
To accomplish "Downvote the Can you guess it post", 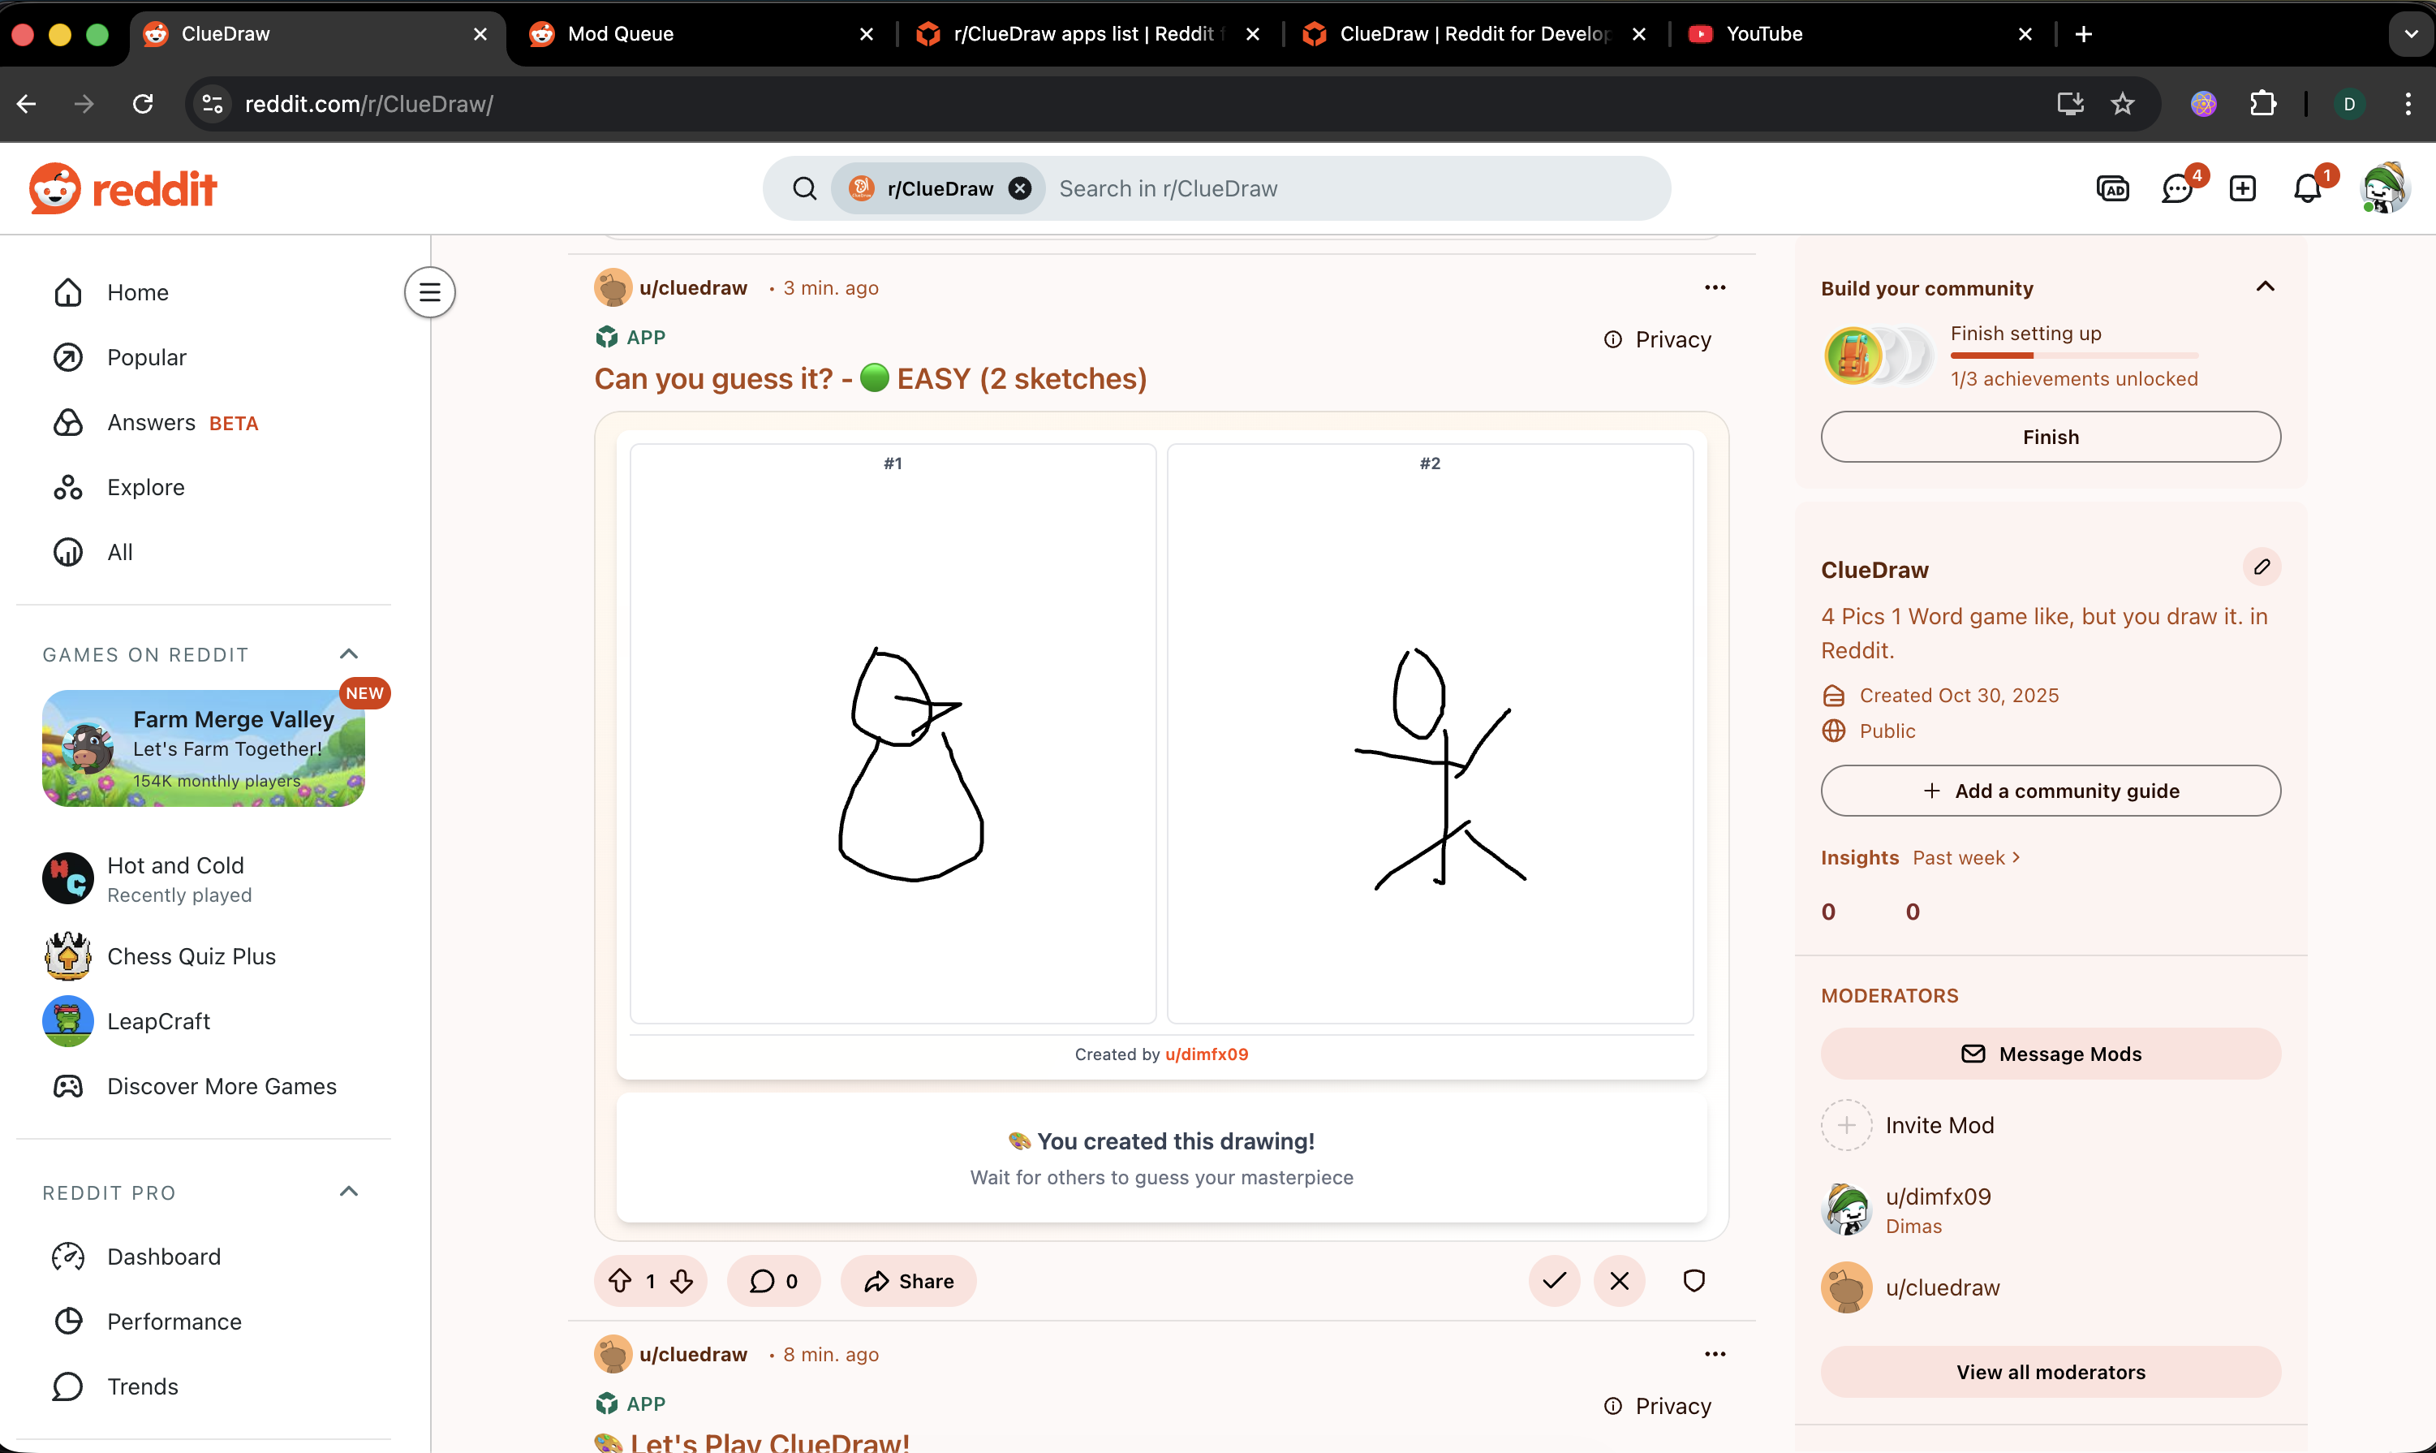I will pos(682,1281).
